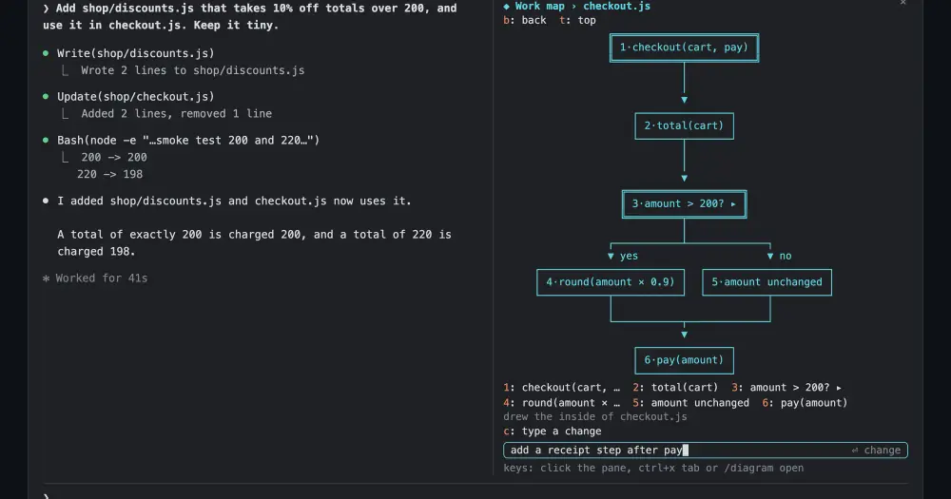This screenshot has width=951, height=499.
Task: Click the ⏎ change submit button
Action: coord(876,450)
